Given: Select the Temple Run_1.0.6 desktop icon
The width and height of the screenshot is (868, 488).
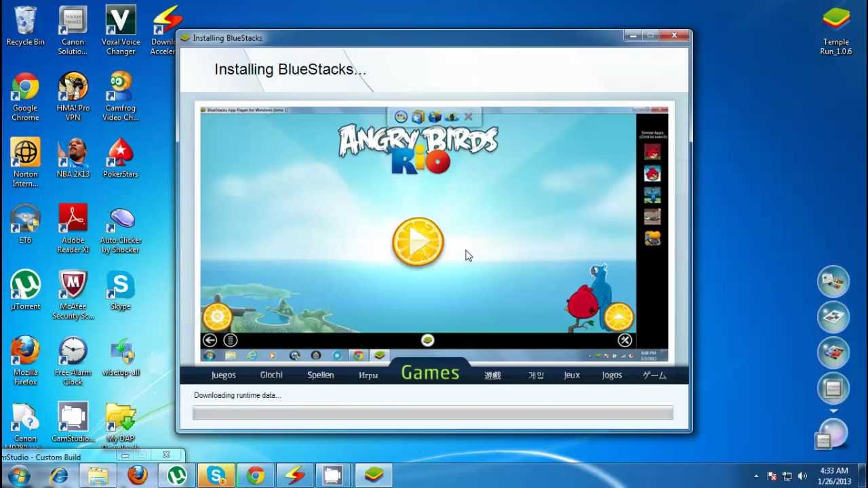Looking at the screenshot, I should coord(835,31).
